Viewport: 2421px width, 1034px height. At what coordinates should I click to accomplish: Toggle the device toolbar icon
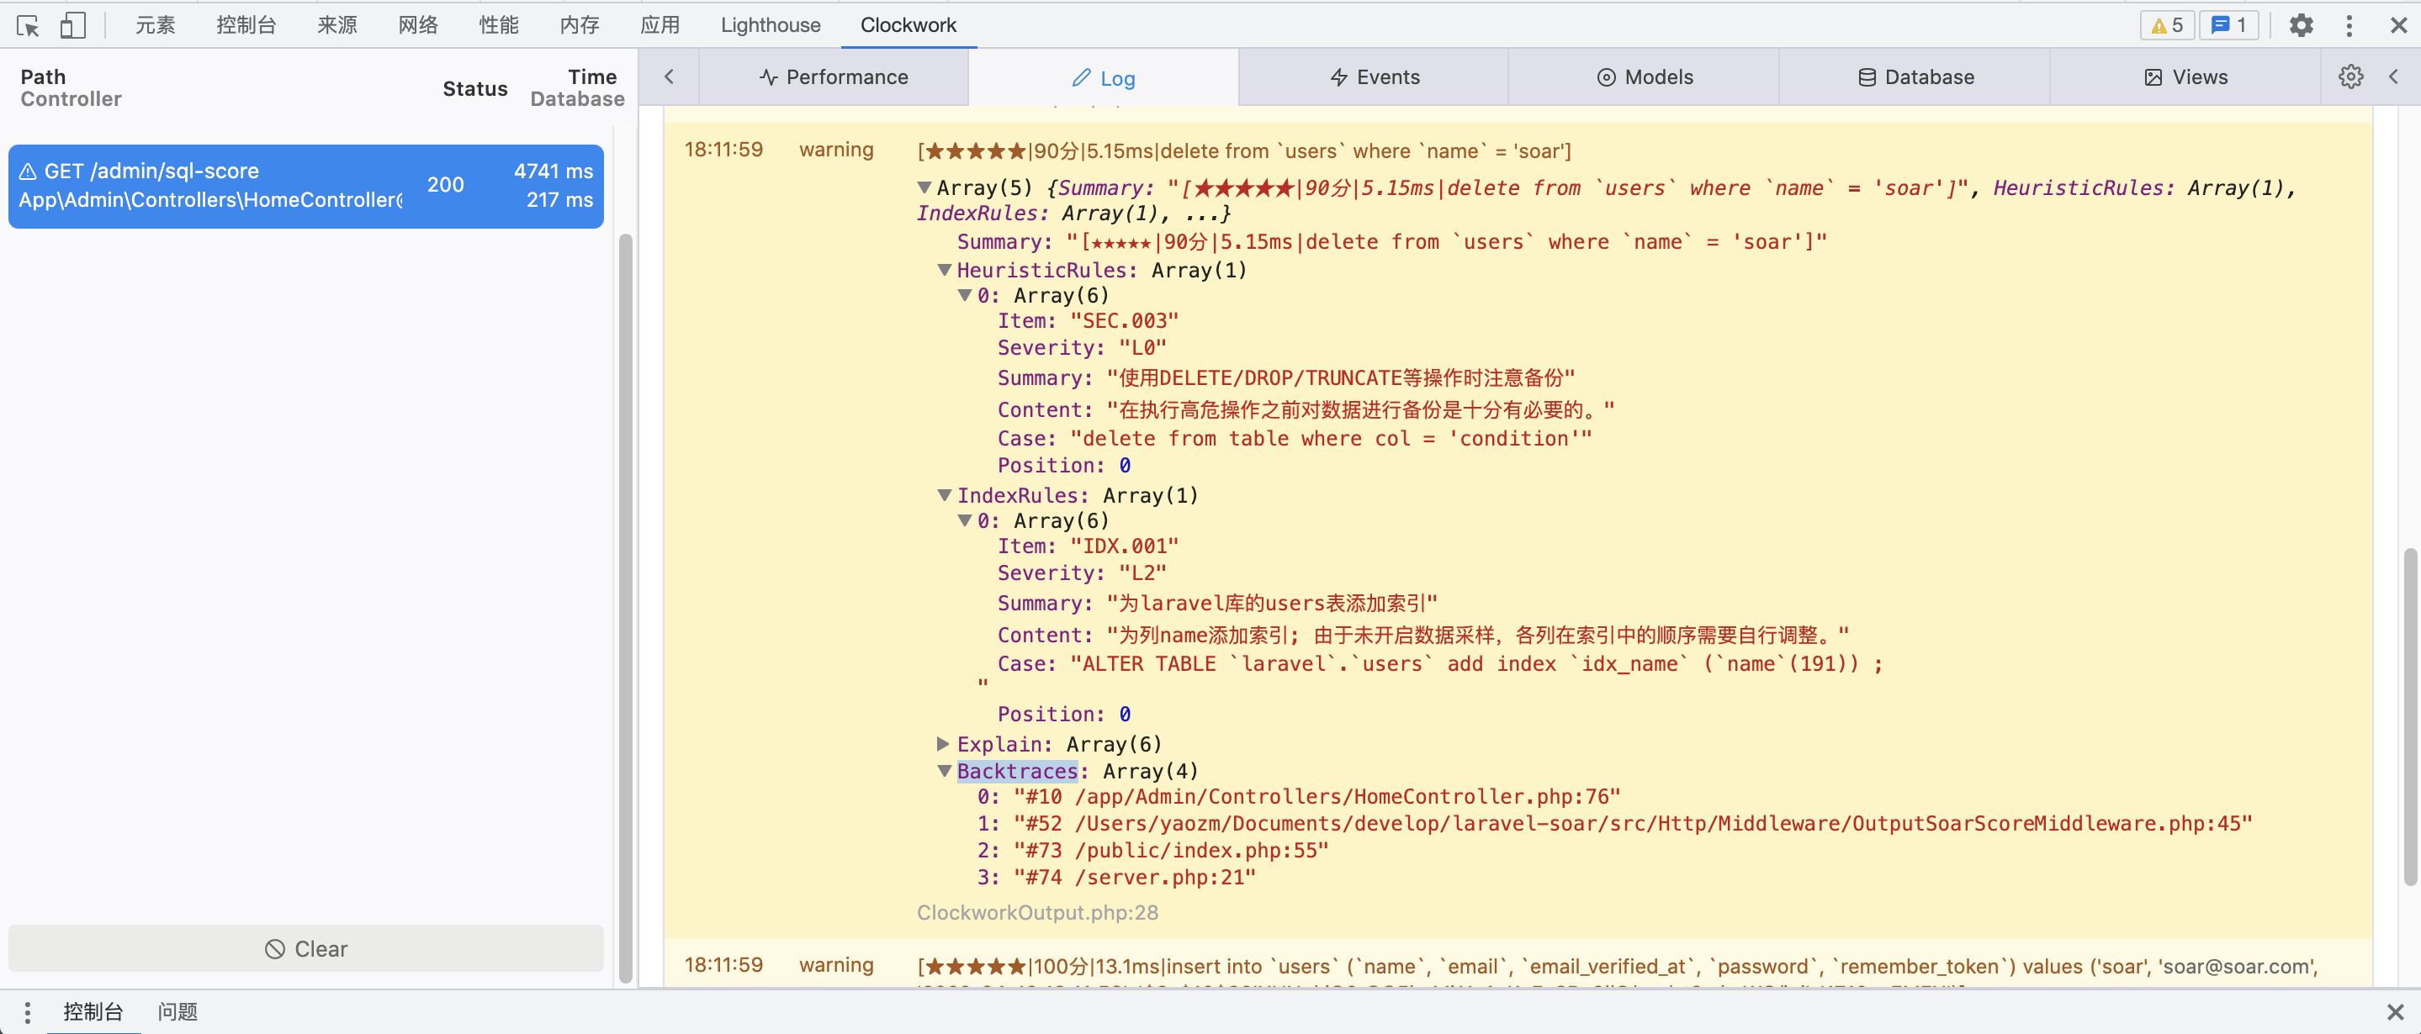point(72,25)
